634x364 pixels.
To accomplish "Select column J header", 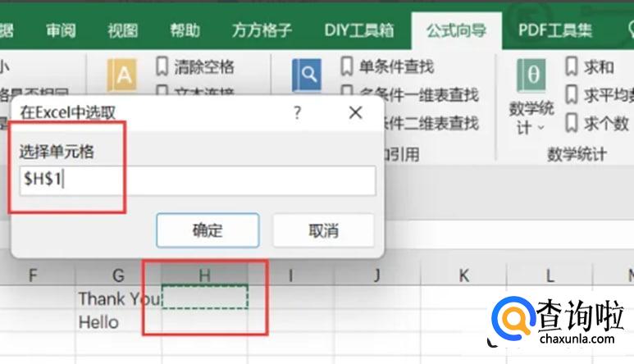I will click(376, 275).
